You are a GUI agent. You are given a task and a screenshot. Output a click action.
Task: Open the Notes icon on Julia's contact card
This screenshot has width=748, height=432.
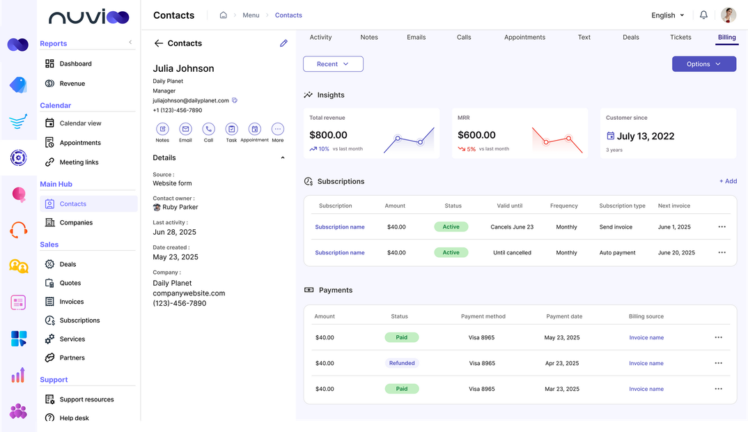click(162, 129)
